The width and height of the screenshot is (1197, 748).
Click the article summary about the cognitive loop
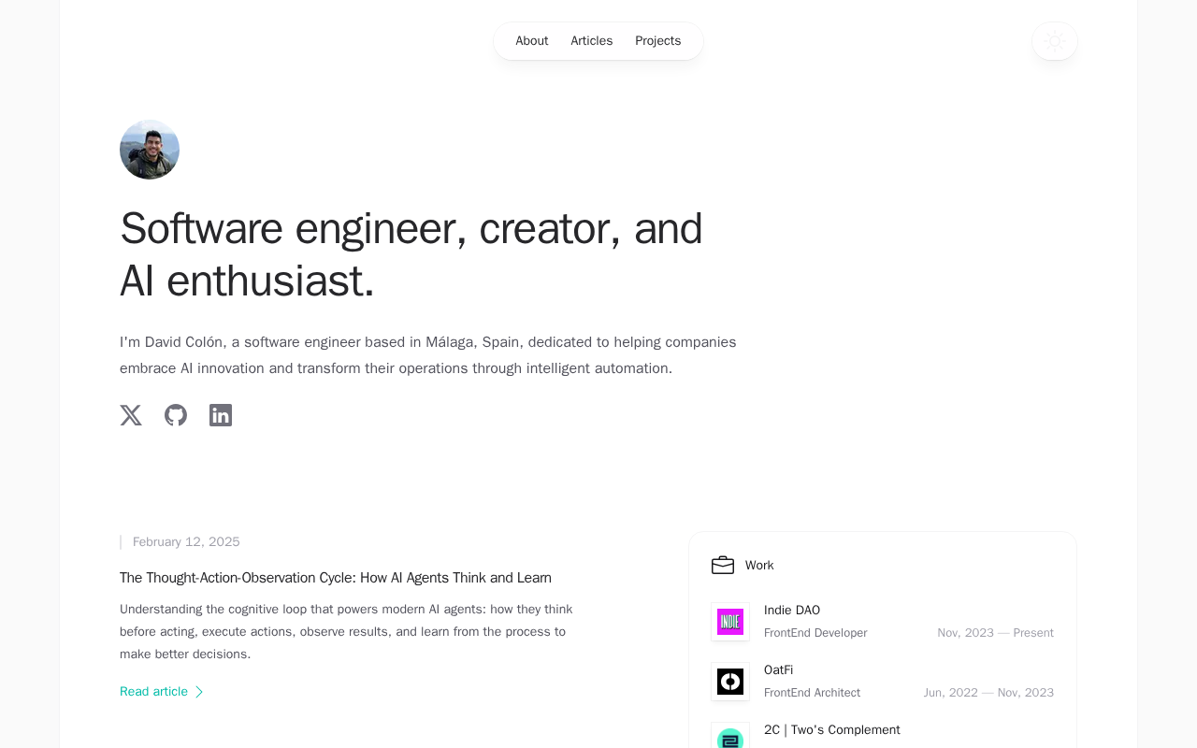[x=346, y=632]
